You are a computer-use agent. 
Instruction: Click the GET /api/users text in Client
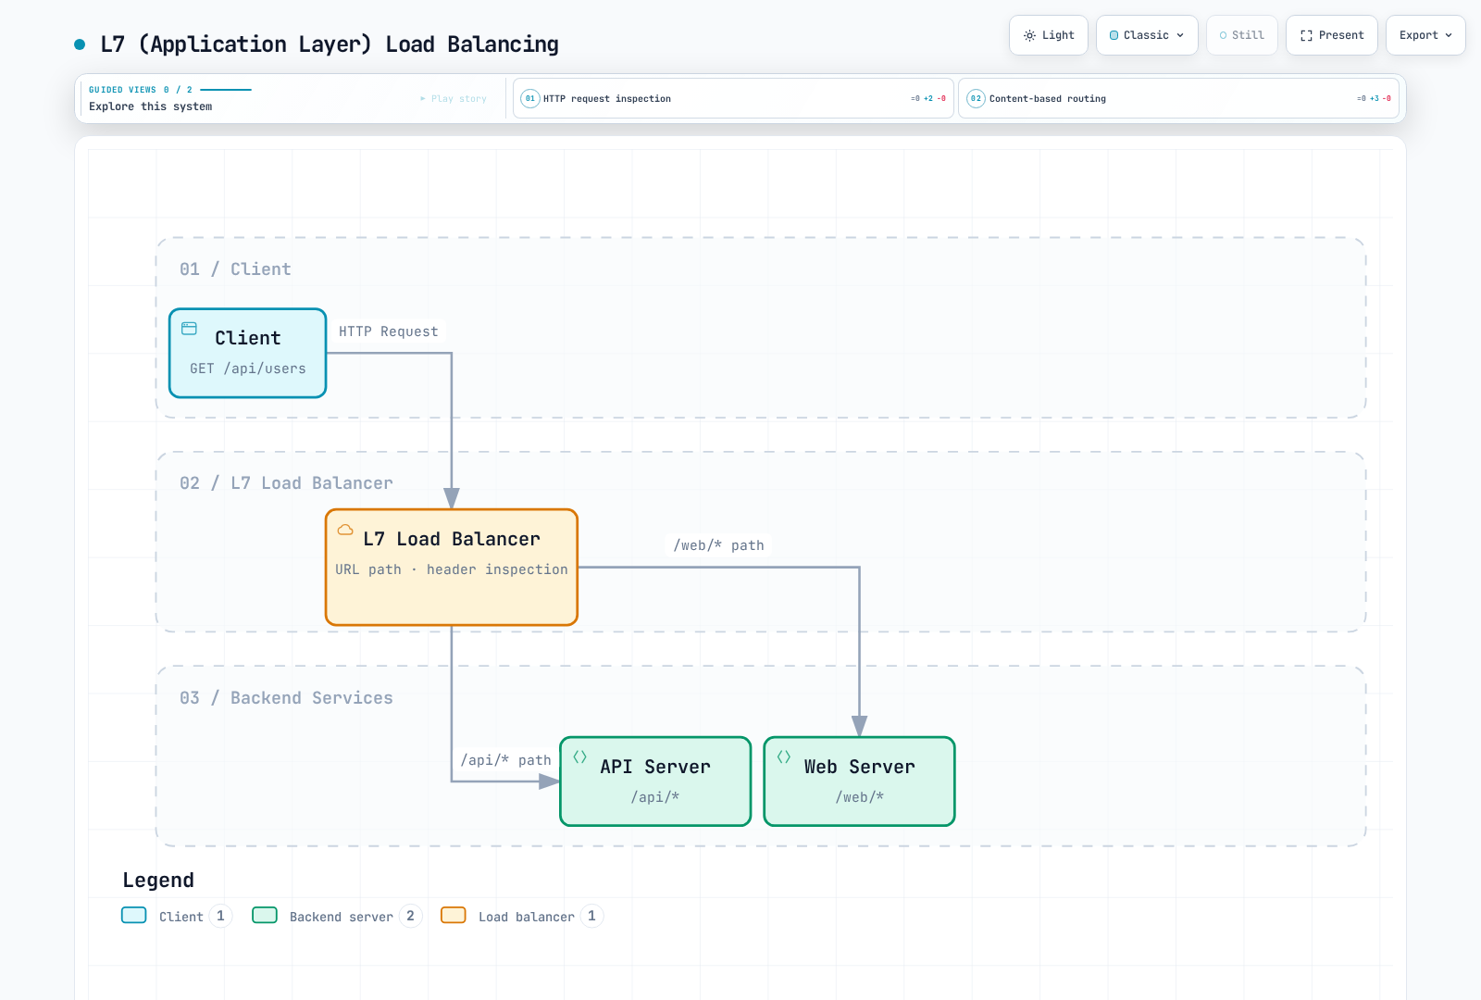[x=248, y=369]
